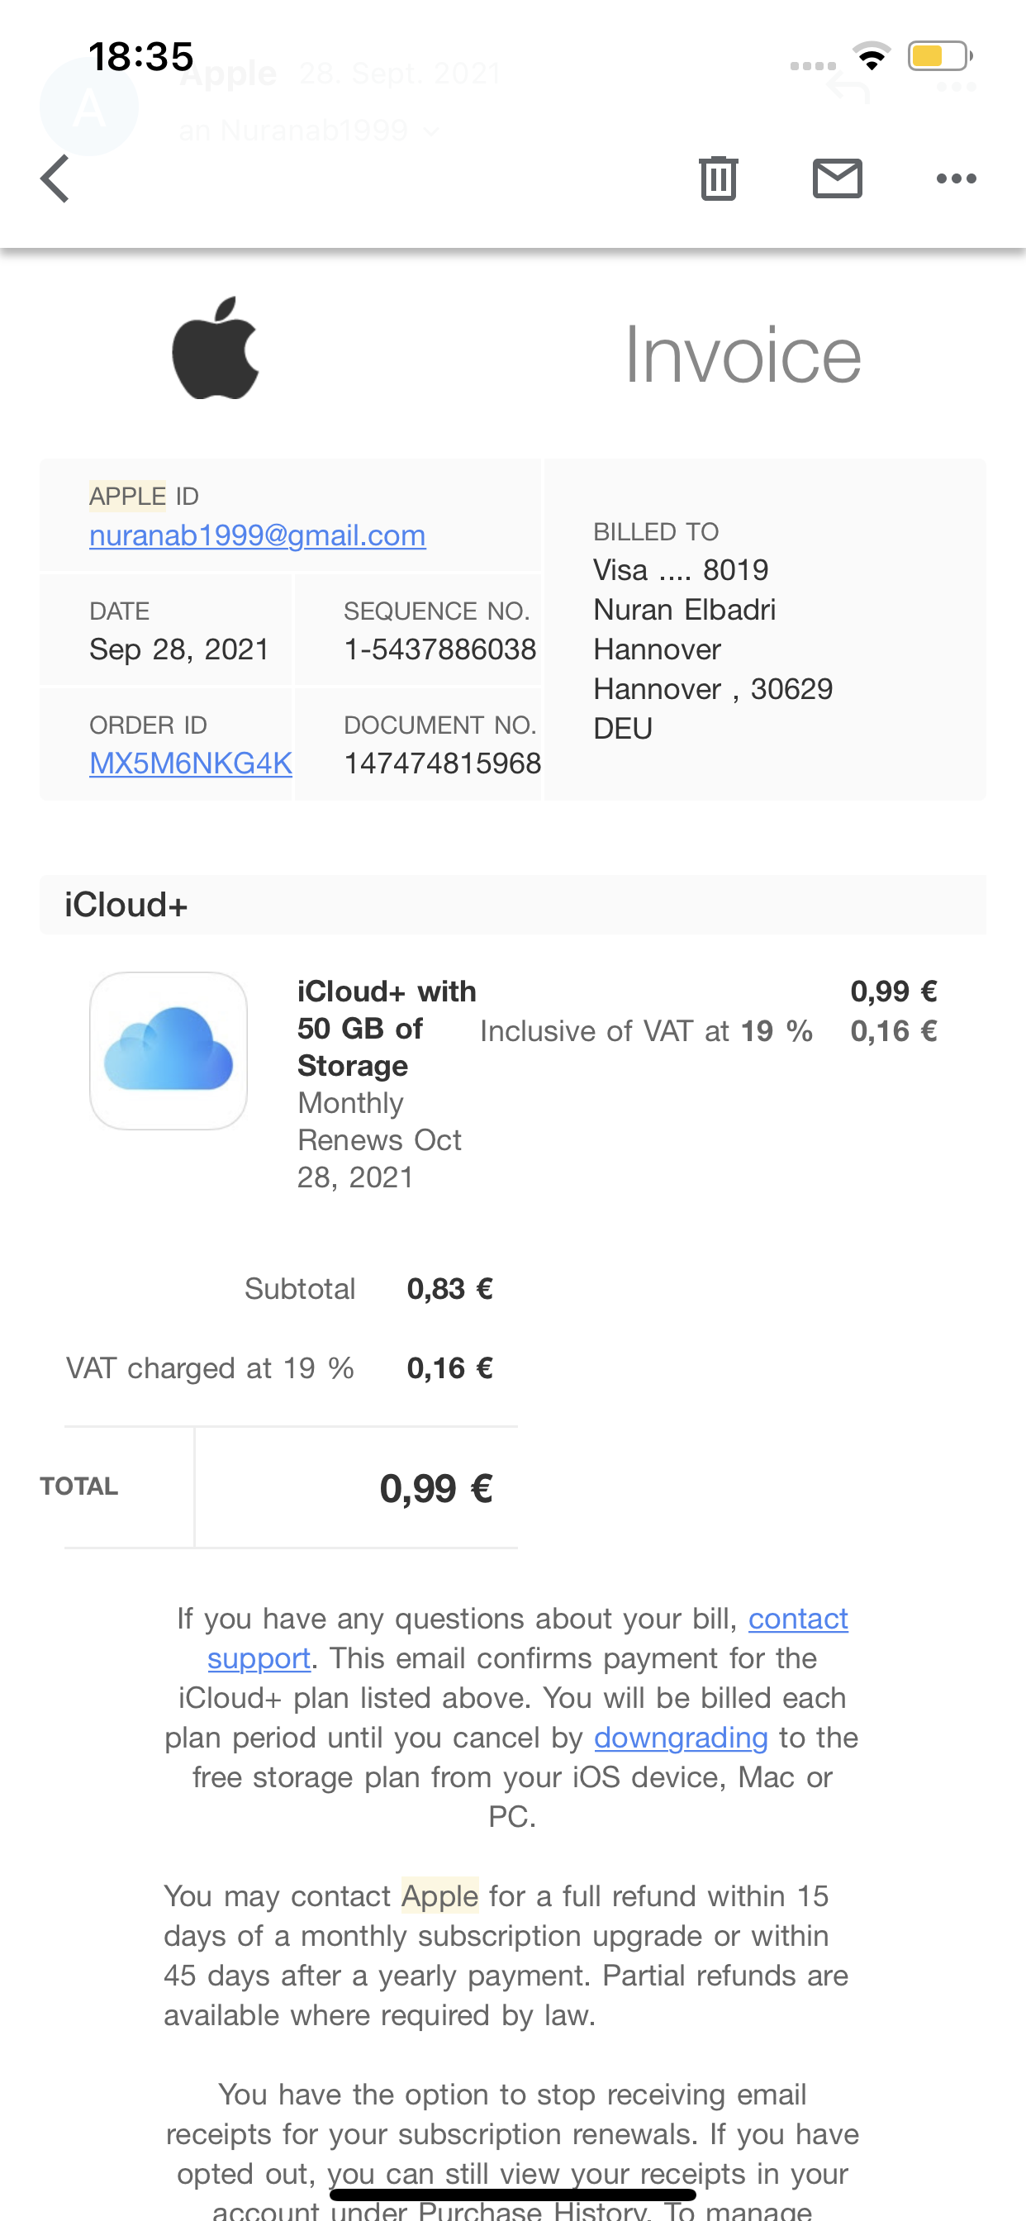Tap the home indicator bar at the bottom
This screenshot has width=1026, height=2221.
point(513,2195)
